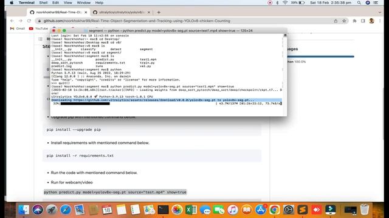Open Chrome three-dot menu
The image size is (389, 218).
(380, 21)
